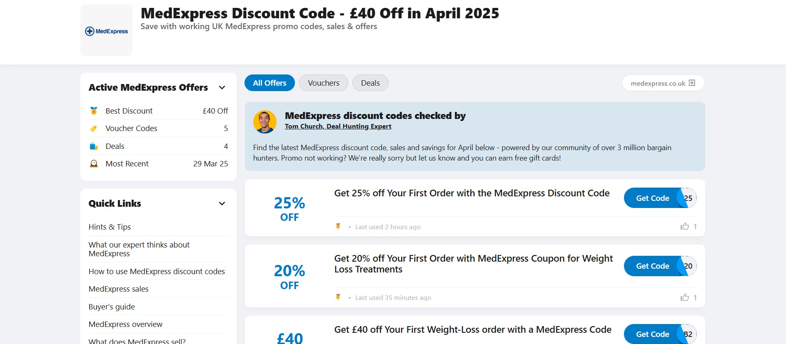Toggle the Vouchers filter pill
The height and width of the screenshot is (344, 786).
coord(323,83)
